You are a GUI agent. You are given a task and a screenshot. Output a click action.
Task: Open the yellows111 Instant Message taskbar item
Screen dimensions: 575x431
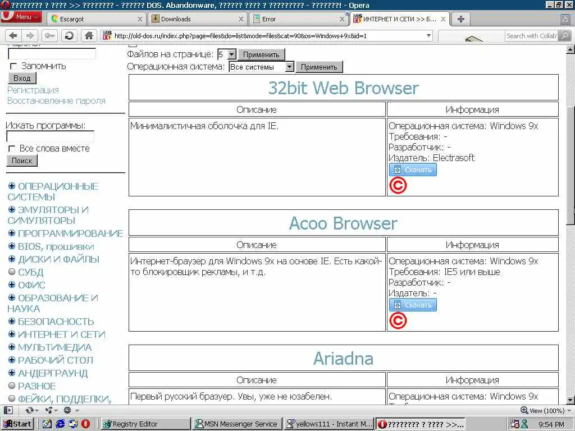click(329, 424)
